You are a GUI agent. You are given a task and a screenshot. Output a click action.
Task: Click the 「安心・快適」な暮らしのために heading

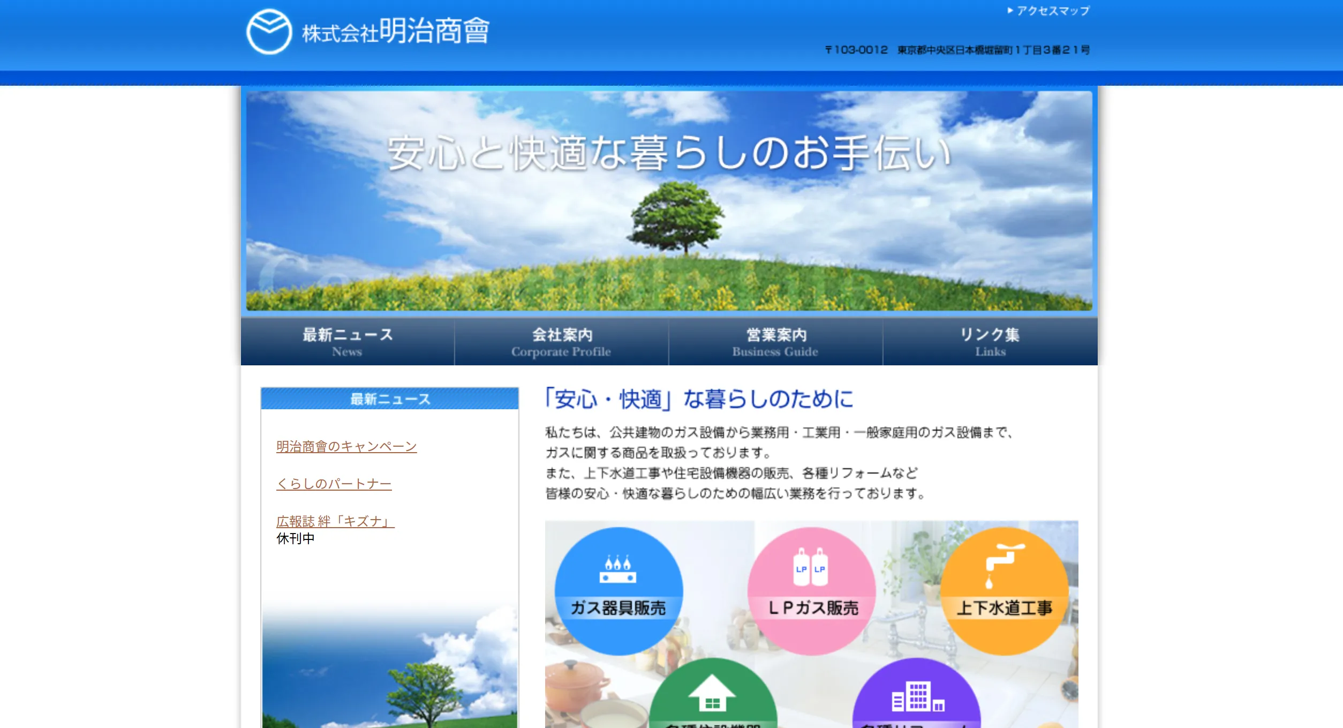[x=699, y=399]
